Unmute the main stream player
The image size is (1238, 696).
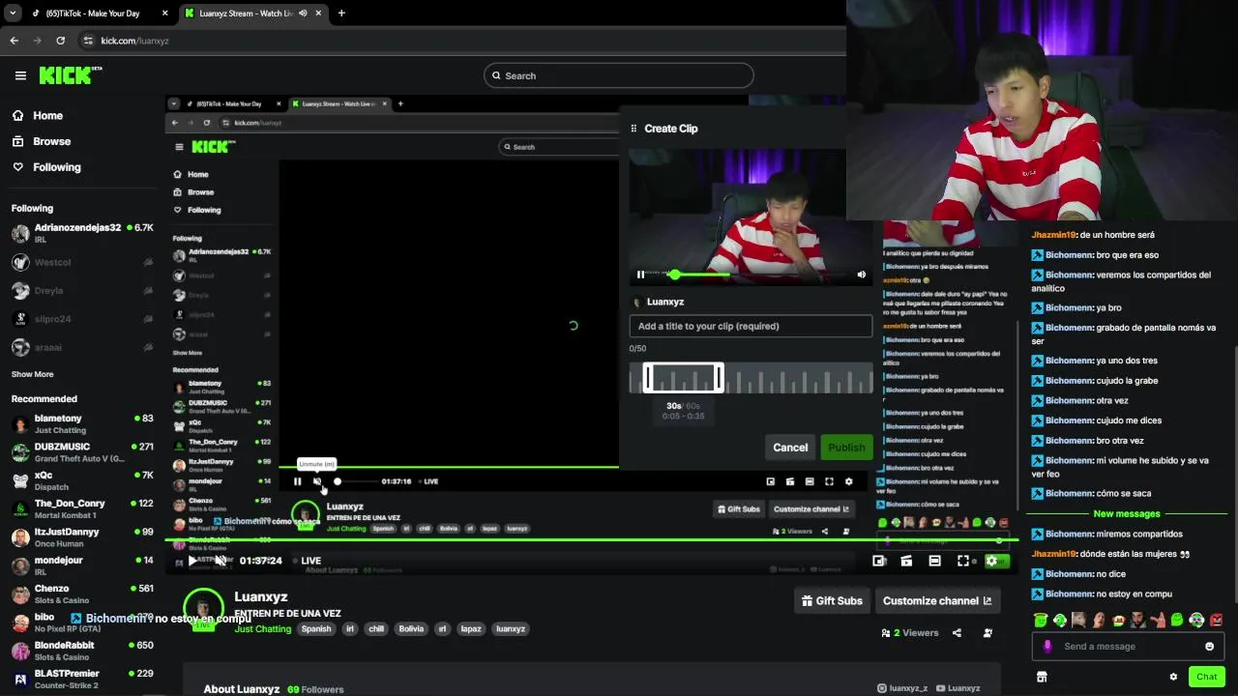click(x=221, y=561)
